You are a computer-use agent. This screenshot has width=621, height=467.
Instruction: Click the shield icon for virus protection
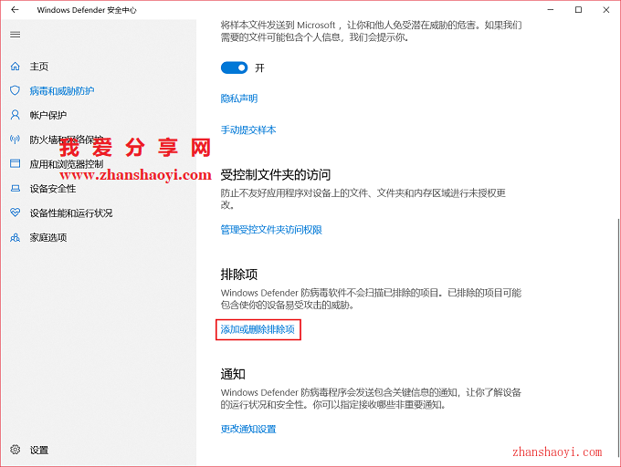tap(15, 90)
